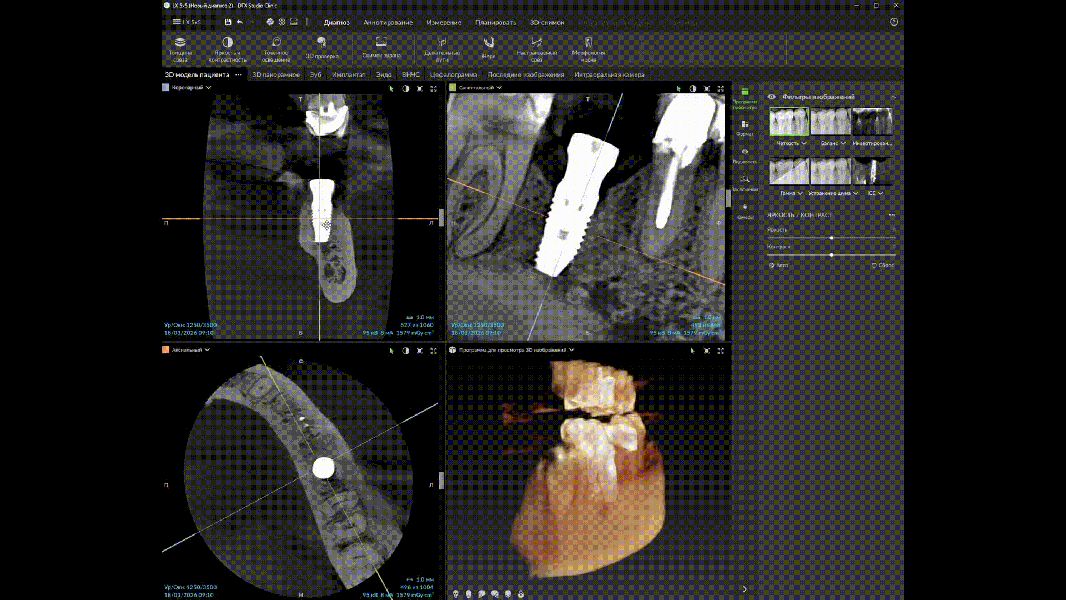Open the Корональный view dropdown
This screenshot has height=600, width=1066.
pyautogui.click(x=191, y=88)
